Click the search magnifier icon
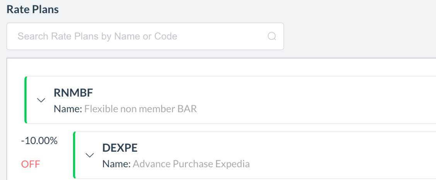 point(272,36)
